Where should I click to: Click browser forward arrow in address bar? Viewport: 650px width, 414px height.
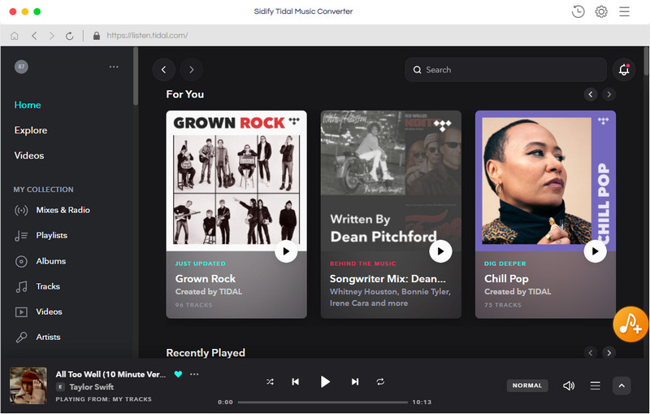(x=51, y=36)
